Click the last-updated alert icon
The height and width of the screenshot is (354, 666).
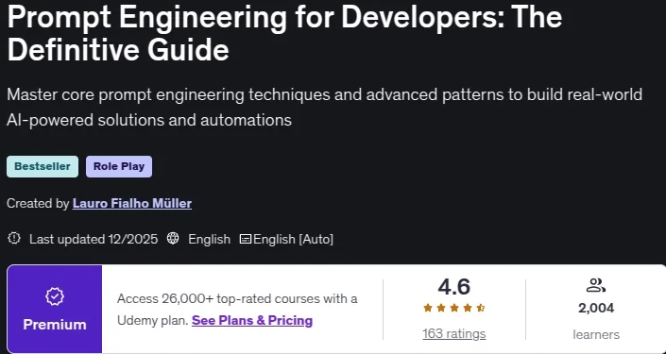[x=14, y=238]
